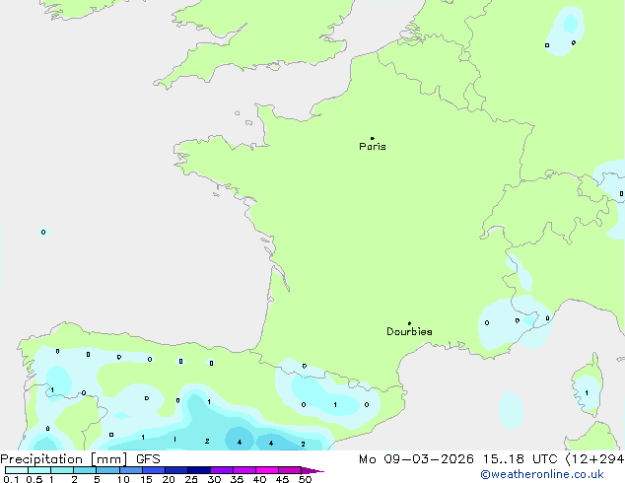This screenshot has width=625, height=483.
Task: Pick the 10–15 mm legend swatch
Action: point(131,470)
